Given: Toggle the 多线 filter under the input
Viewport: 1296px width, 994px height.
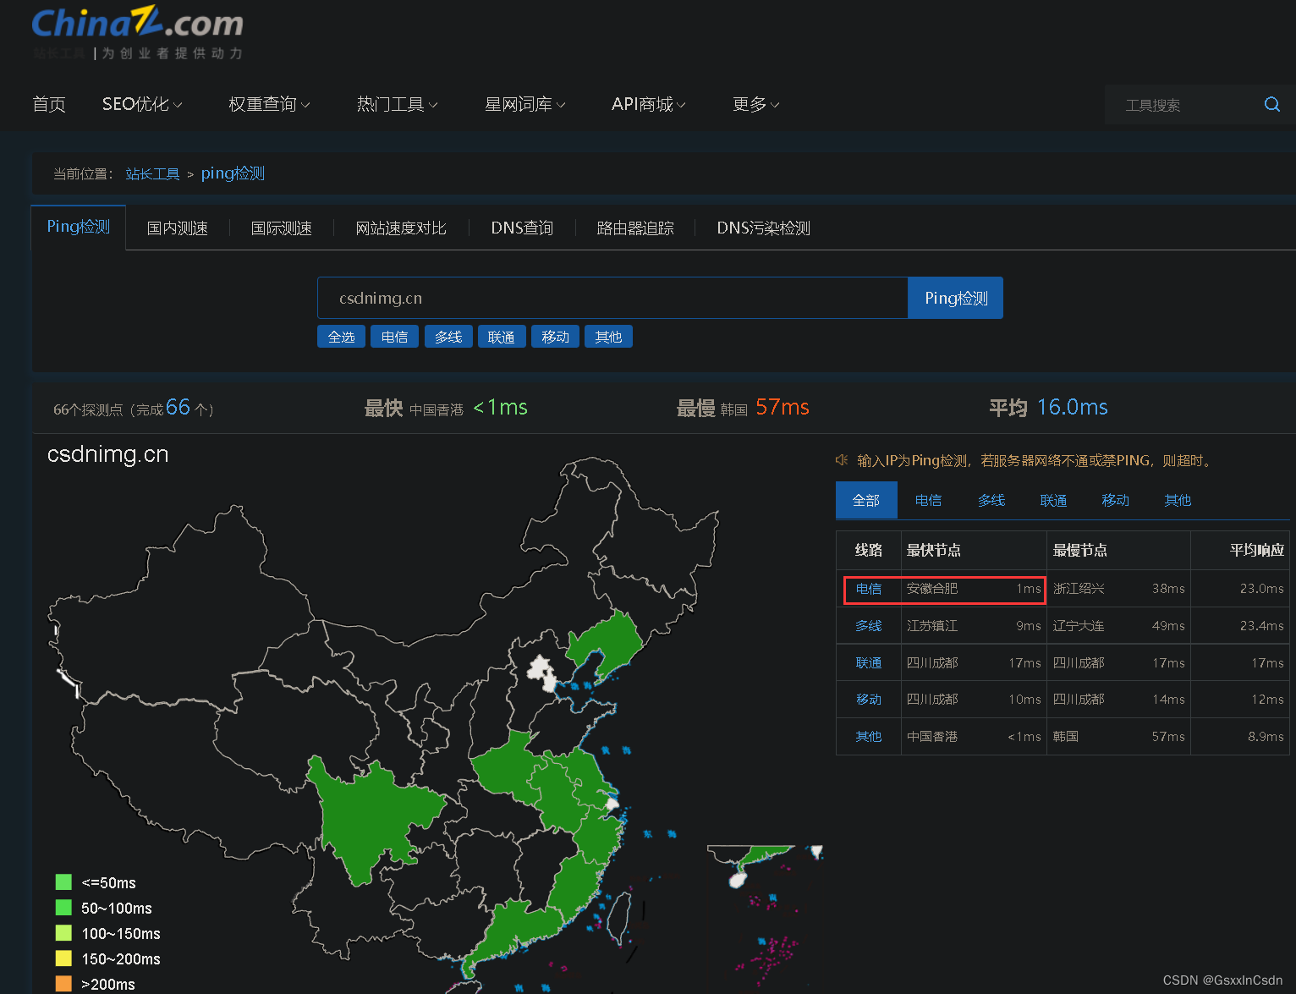Looking at the screenshot, I should [x=448, y=337].
